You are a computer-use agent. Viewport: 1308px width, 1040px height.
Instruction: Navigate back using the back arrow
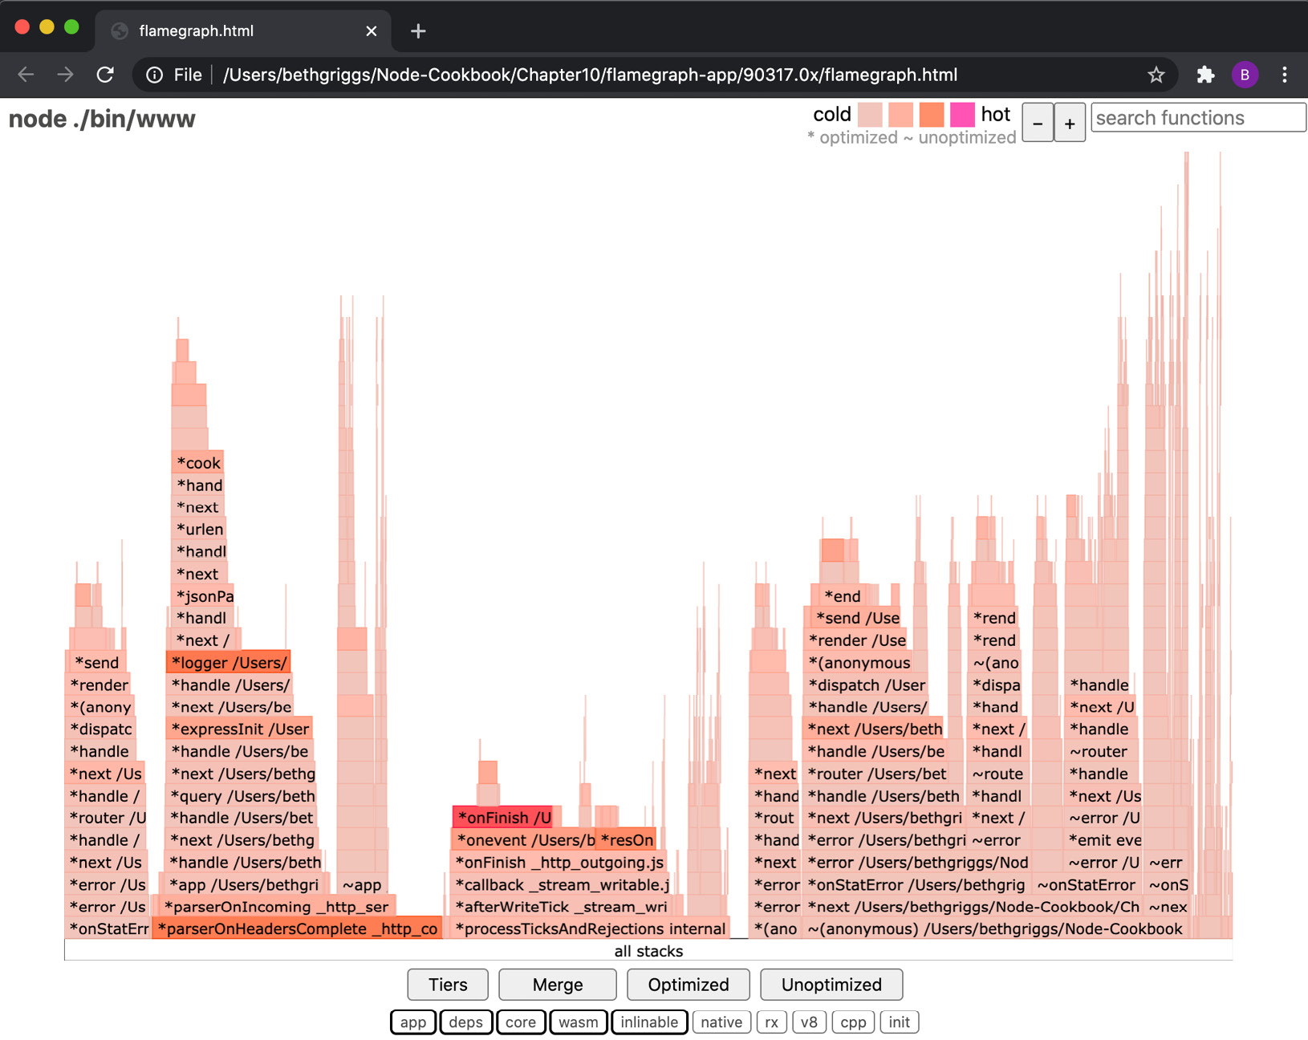click(x=26, y=75)
